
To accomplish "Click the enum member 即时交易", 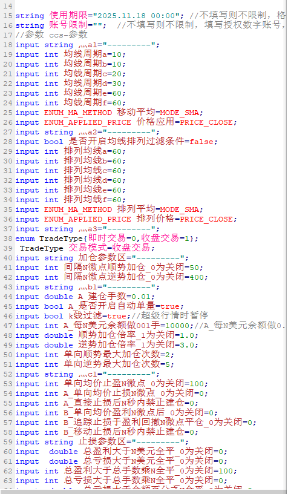I will (x=107, y=238).
